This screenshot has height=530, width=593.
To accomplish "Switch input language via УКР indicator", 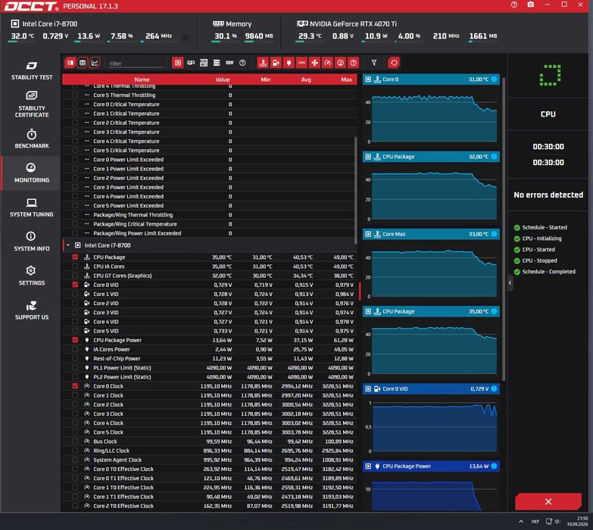I will click(x=535, y=522).
